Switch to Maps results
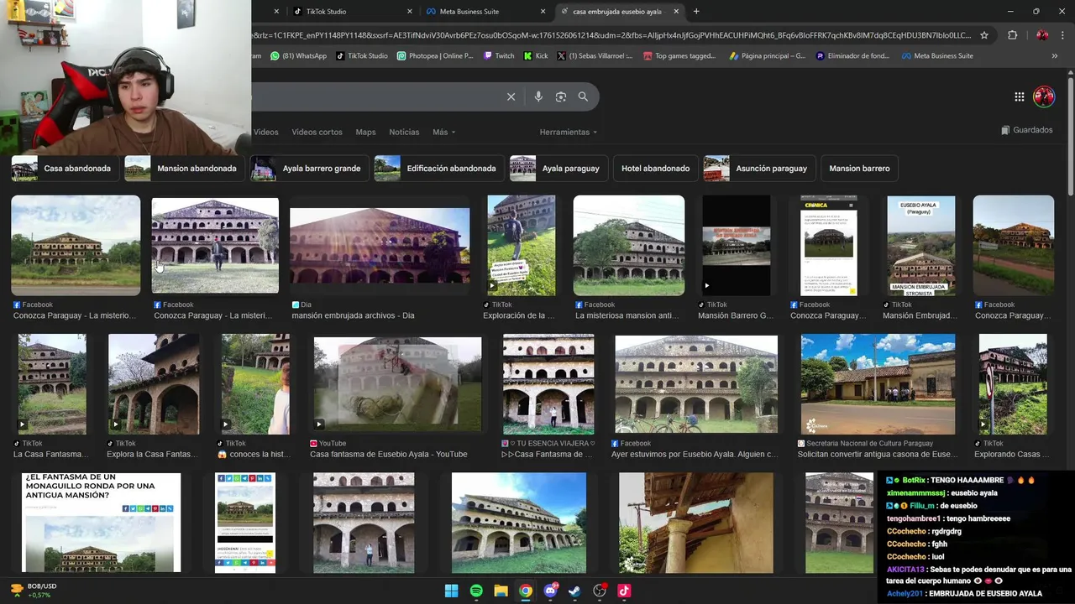 365,132
